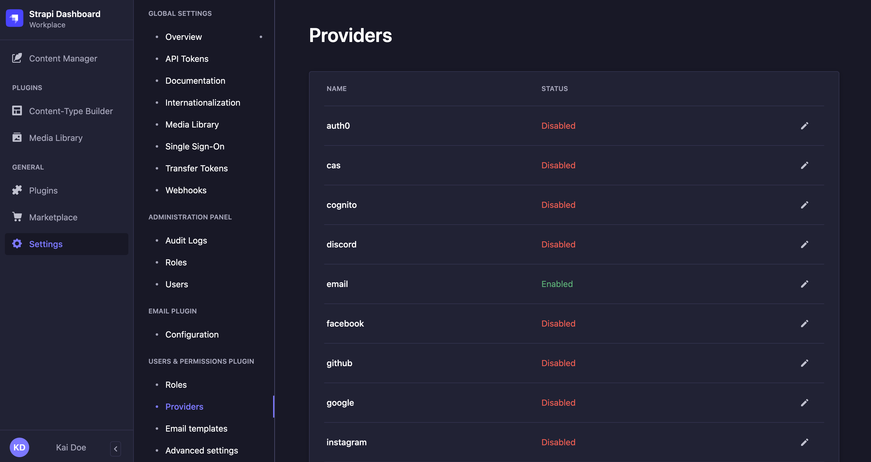
Task: Open Transfer Tokens settings
Action: 196,168
